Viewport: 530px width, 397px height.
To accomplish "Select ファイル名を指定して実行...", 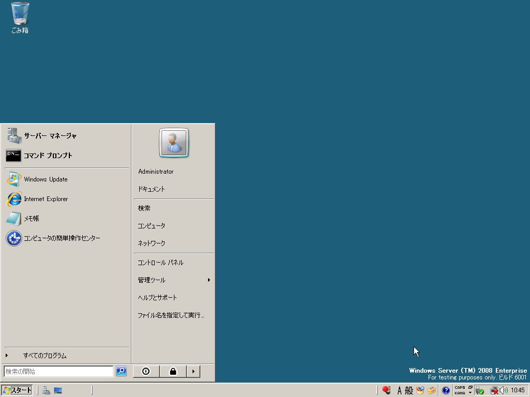I will click(x=171, y=315).
